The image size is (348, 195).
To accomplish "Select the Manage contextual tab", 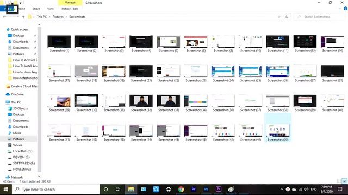I will (70, 2).
